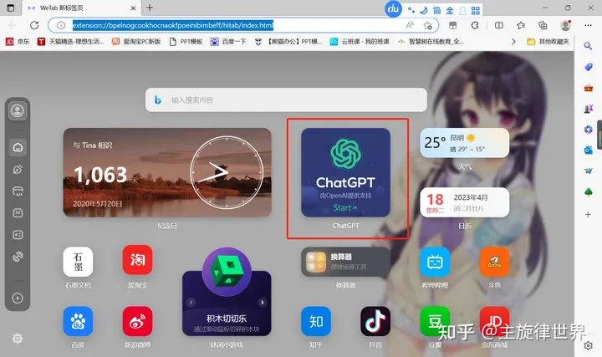
Task: Open the 百度一下 bookmark
Action: coord(228,42)
